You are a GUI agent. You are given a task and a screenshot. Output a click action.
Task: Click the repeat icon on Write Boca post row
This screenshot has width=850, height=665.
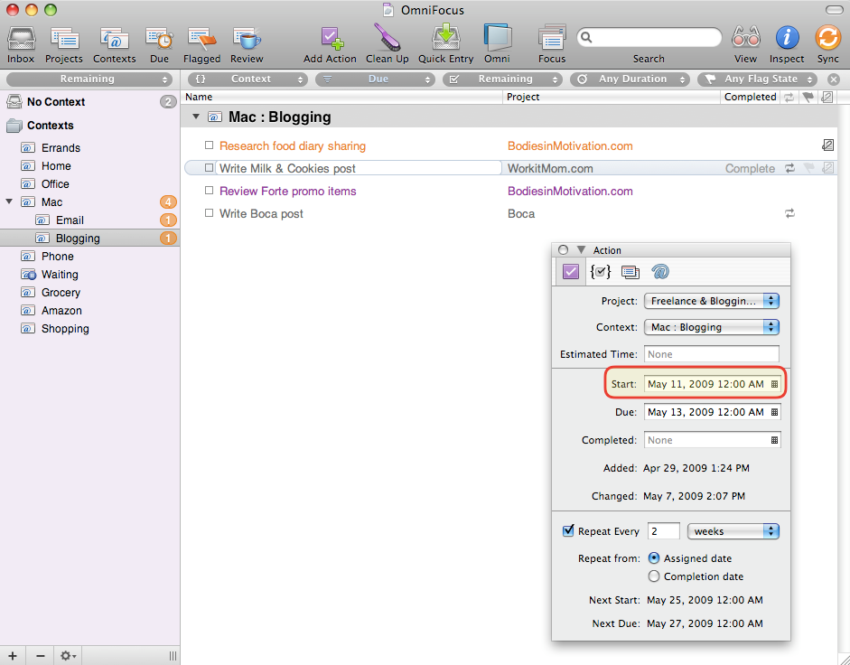point(789,214)
